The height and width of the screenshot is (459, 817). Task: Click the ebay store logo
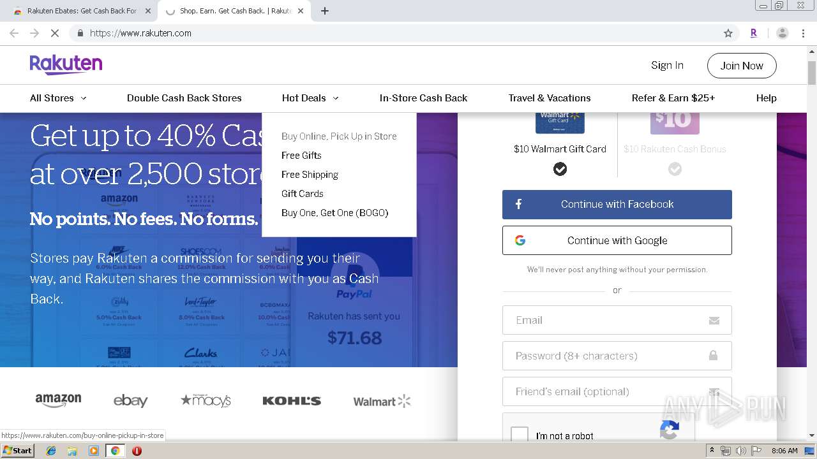(x=131, y=400)
